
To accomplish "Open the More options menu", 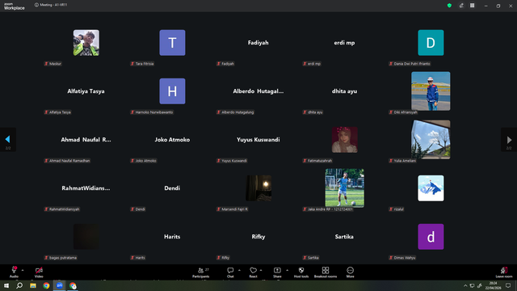I will pos(350,272).
